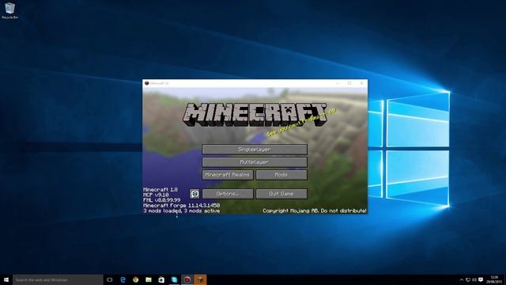Click the yellow splash text by the logo
The width and height of the screenshot is (506, 285).
301,122
